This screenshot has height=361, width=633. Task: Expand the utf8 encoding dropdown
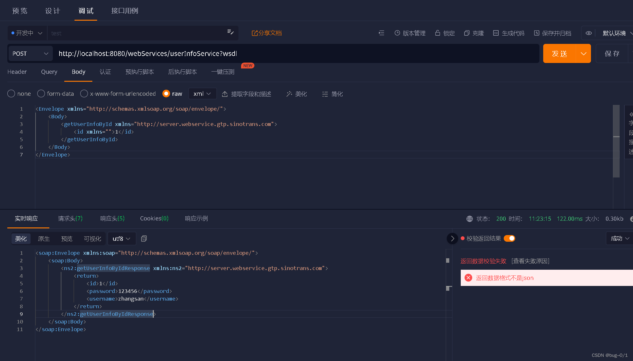click(122, 239)
